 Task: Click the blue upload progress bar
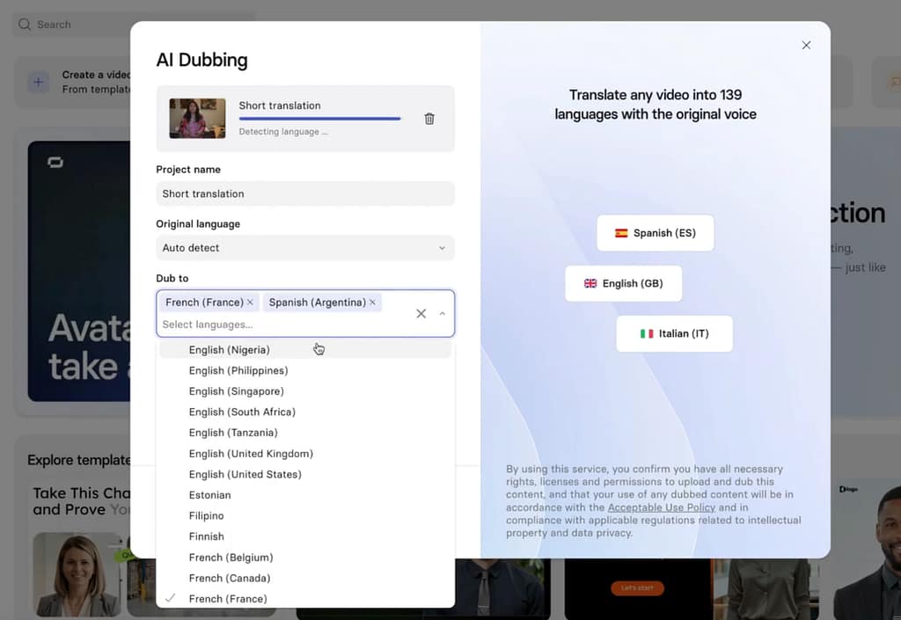coord(319,116)
